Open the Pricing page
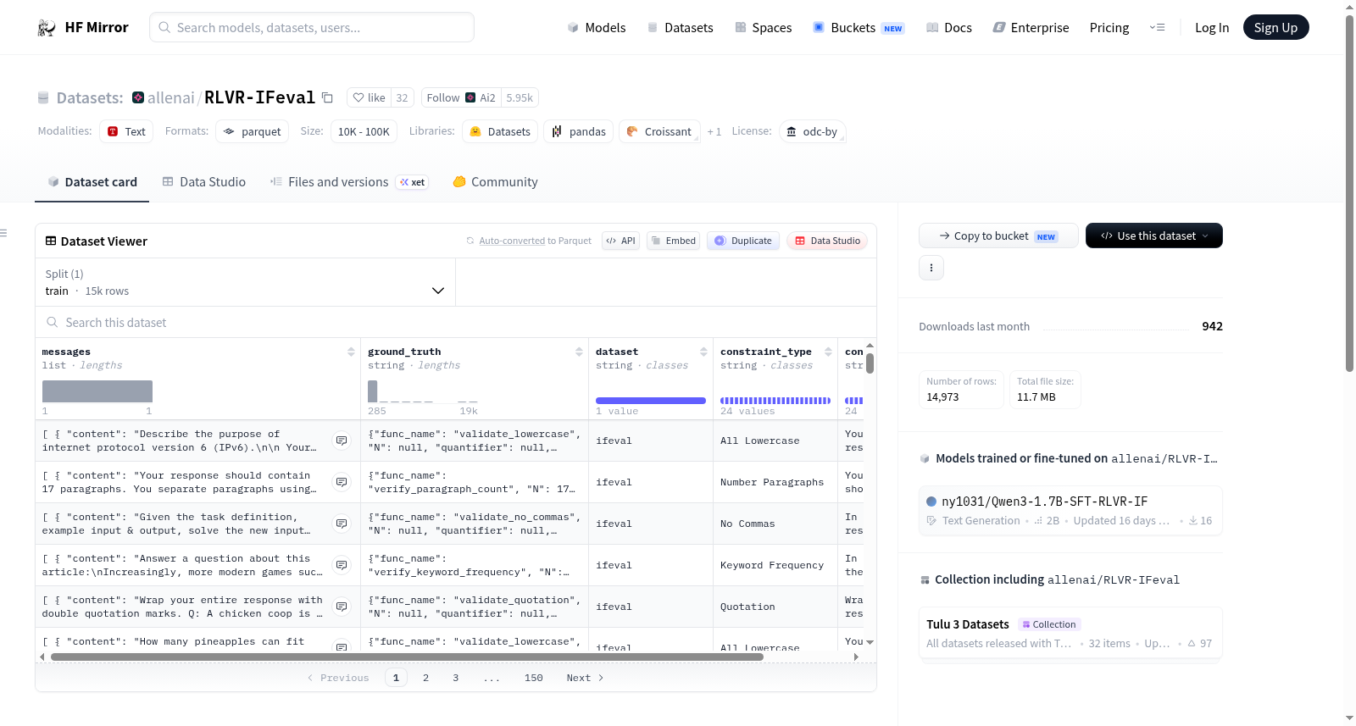The width and height of the screenshot is (1356, 726). (x=1109, y=28)
